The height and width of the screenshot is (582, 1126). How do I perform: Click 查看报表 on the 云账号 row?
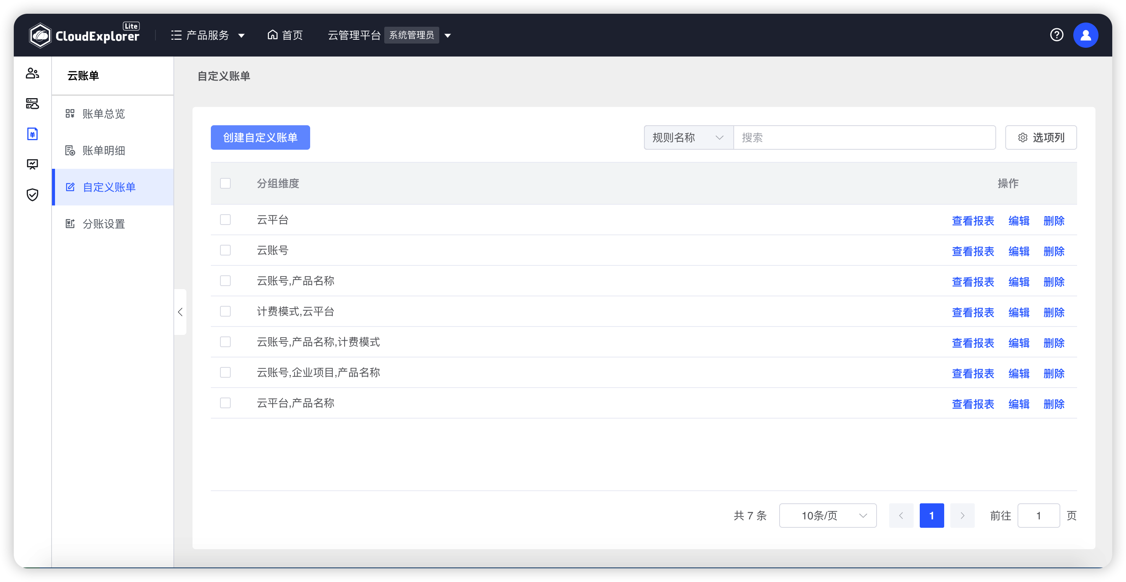(x=972, y=251)
